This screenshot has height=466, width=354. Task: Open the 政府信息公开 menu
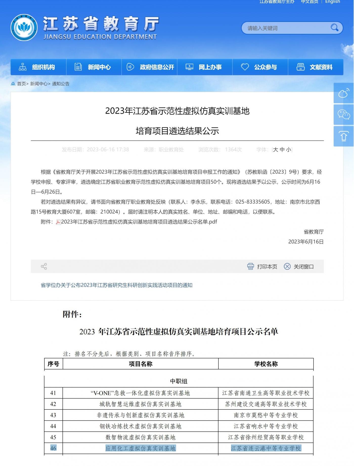149,67
